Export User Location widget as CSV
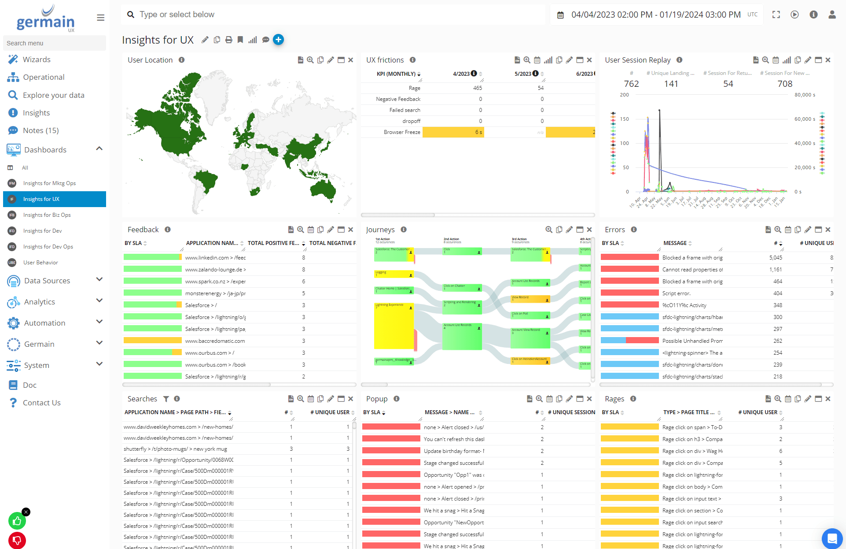Image resolution: width=846 pixels, height=549 pixels. point(300,60)
